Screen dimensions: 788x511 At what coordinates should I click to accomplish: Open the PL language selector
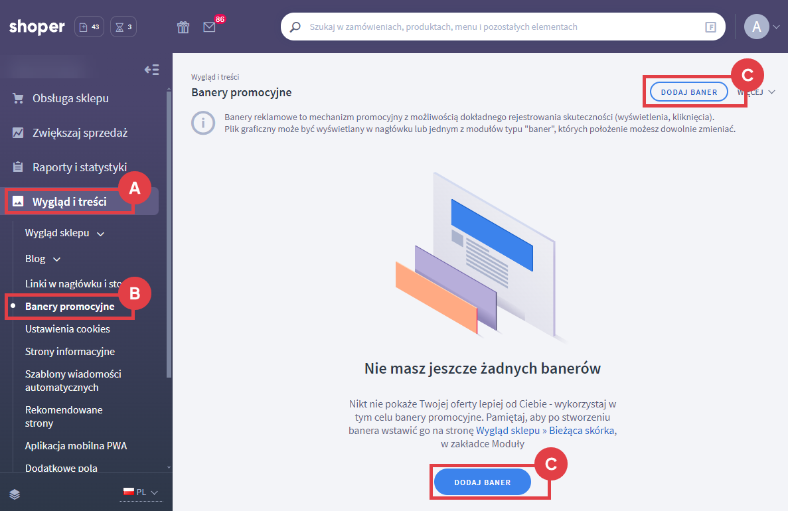pyautogui.click(x=141, y=492)
